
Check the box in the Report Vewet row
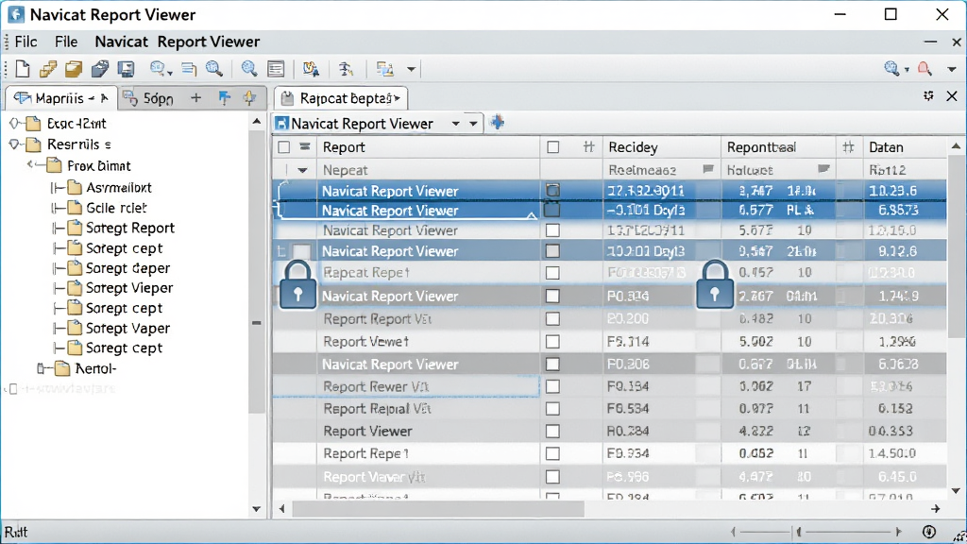click(x=552, y=342)
